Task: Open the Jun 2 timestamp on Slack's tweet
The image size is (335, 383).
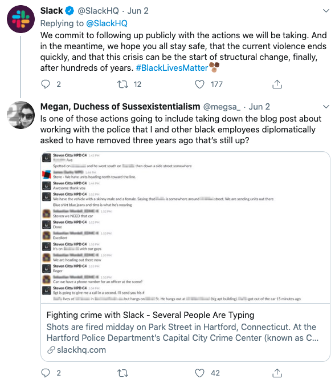Action: click(x=138, y=11)
